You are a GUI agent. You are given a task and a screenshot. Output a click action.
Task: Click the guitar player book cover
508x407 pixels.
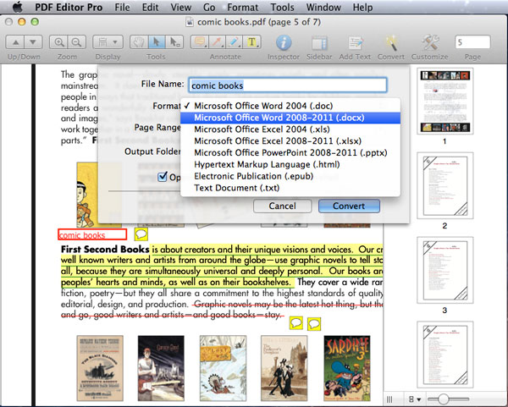[161, 368]
